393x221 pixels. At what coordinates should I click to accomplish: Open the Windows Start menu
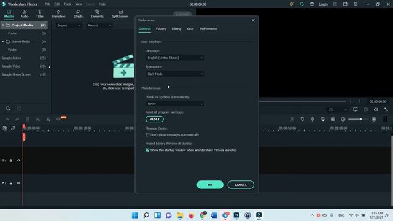pos(135,215)
